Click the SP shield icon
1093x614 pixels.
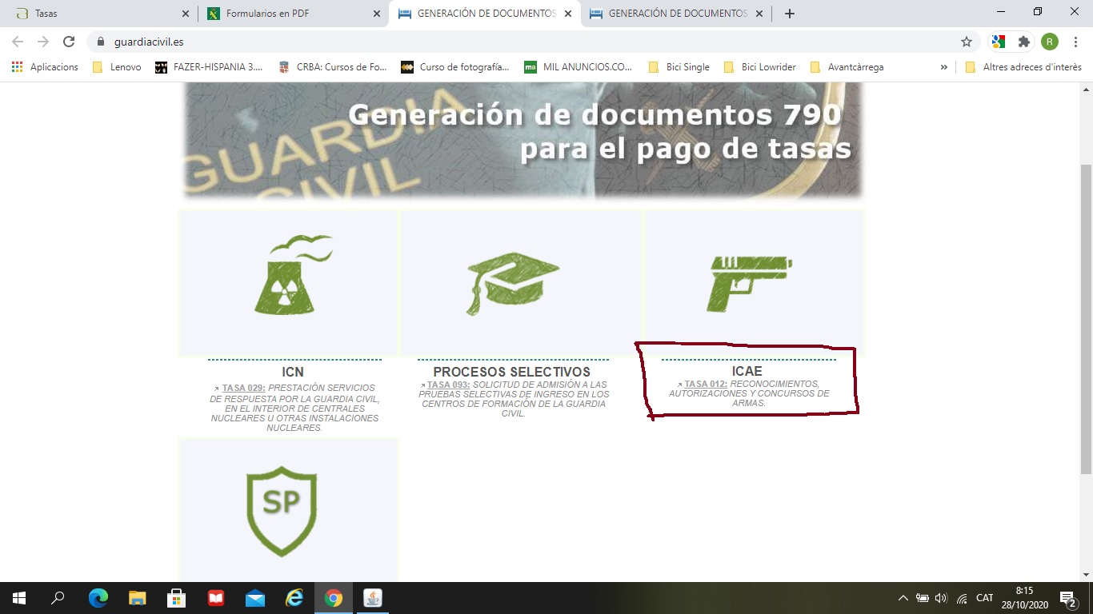282,509
